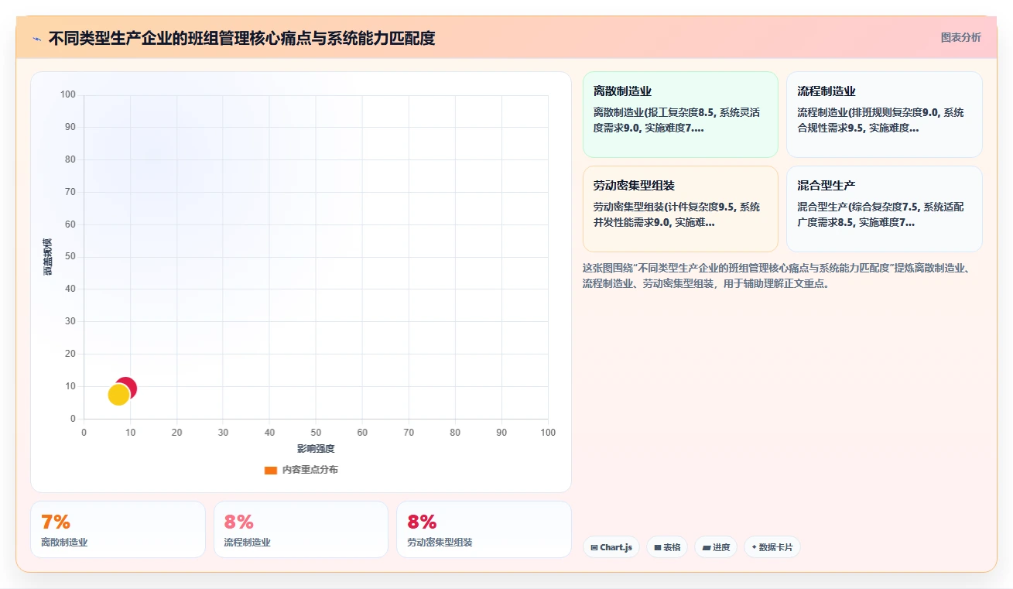Select the 8% 劳动密集型组装 stat card

[484, 529]
